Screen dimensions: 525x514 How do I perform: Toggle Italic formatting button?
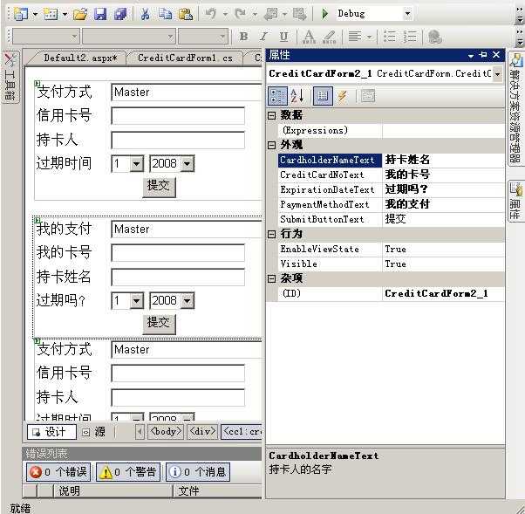[264, 36]
